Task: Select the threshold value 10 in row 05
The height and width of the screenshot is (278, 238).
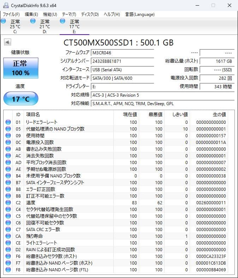Action: (185, 129)
